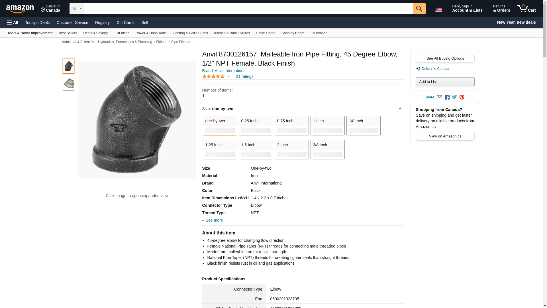Open the 21 ratings link

click(x=244, y=76)
